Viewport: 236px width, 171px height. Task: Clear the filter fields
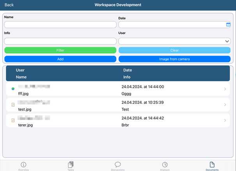(x=174, y=50)
